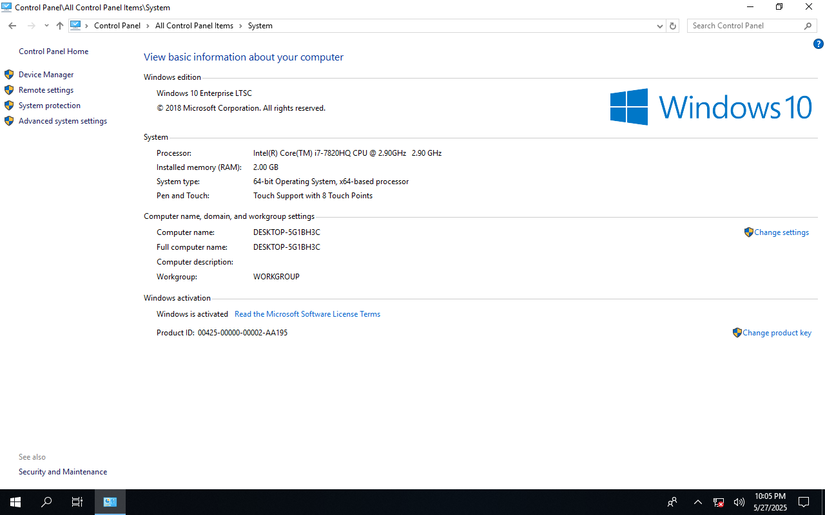Select the All Control Panel Items breadcrumb

coord(194,26)
